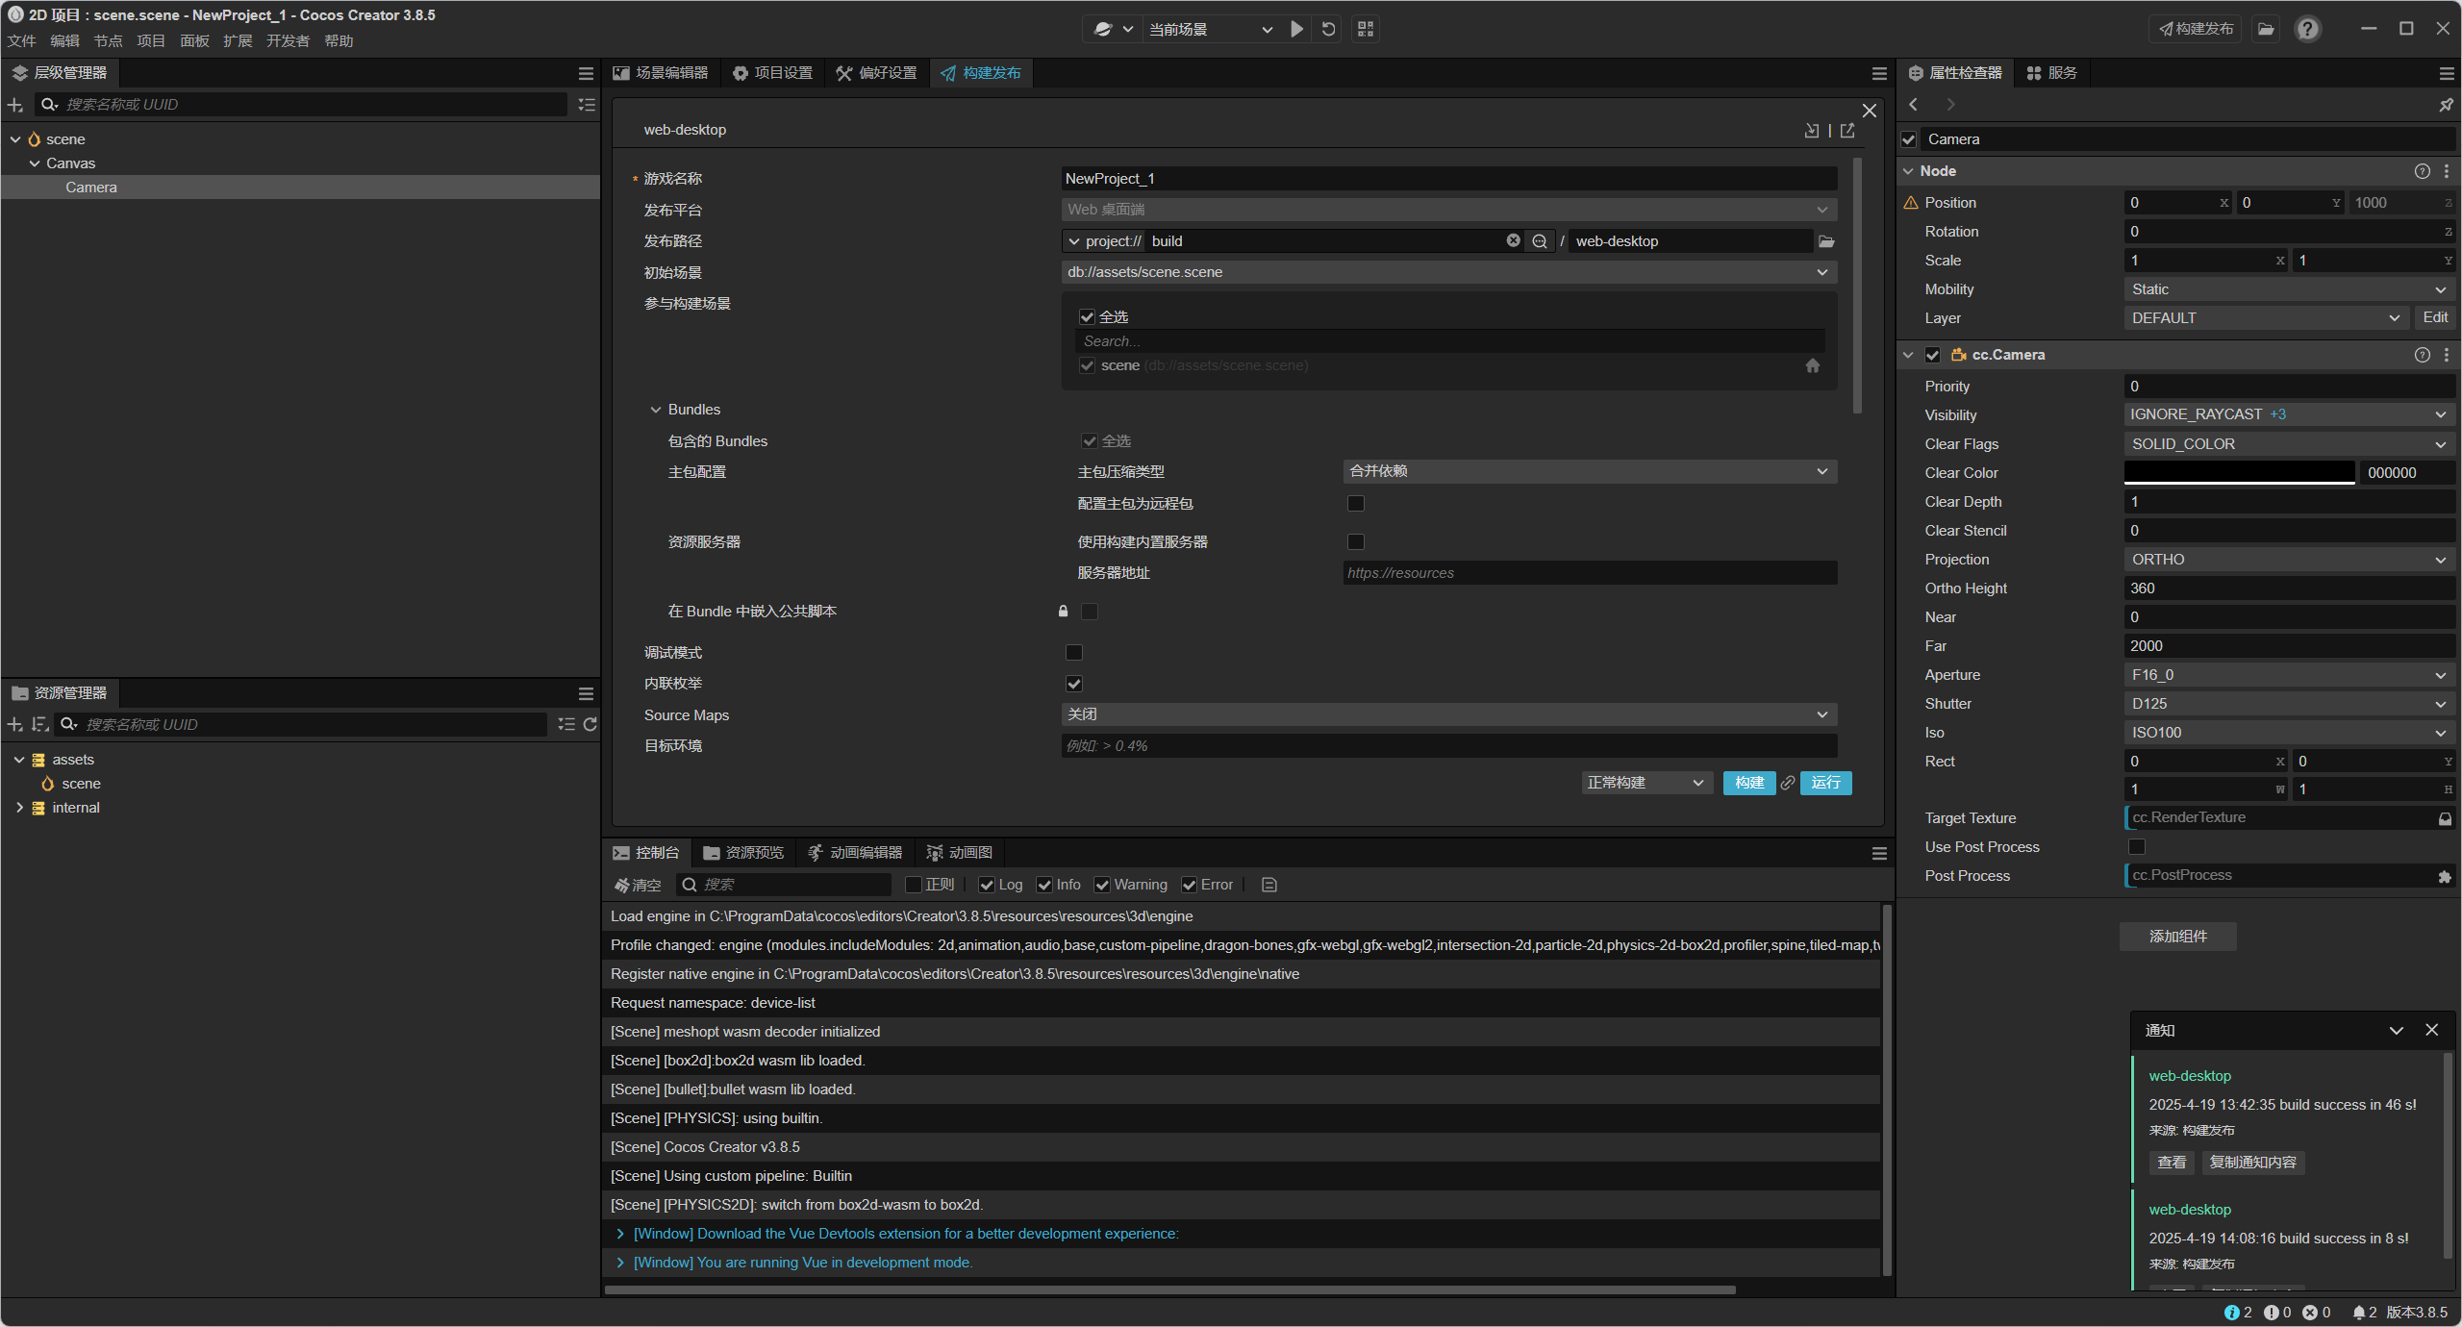Collapse the Bundles section

(656, 410)
